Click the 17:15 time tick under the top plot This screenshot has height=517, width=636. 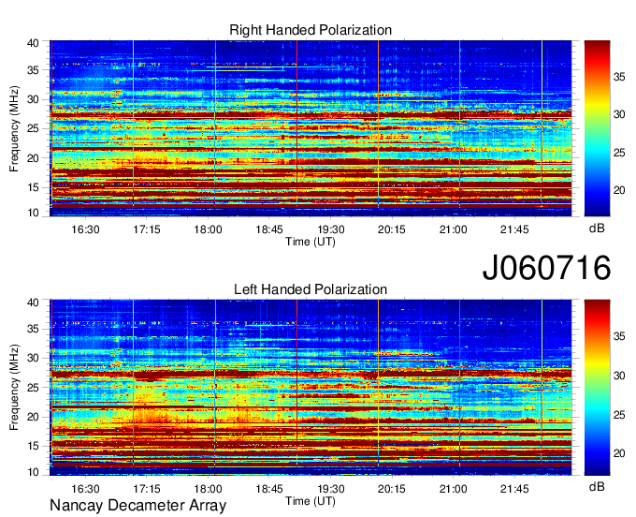[x=147, y=229]
